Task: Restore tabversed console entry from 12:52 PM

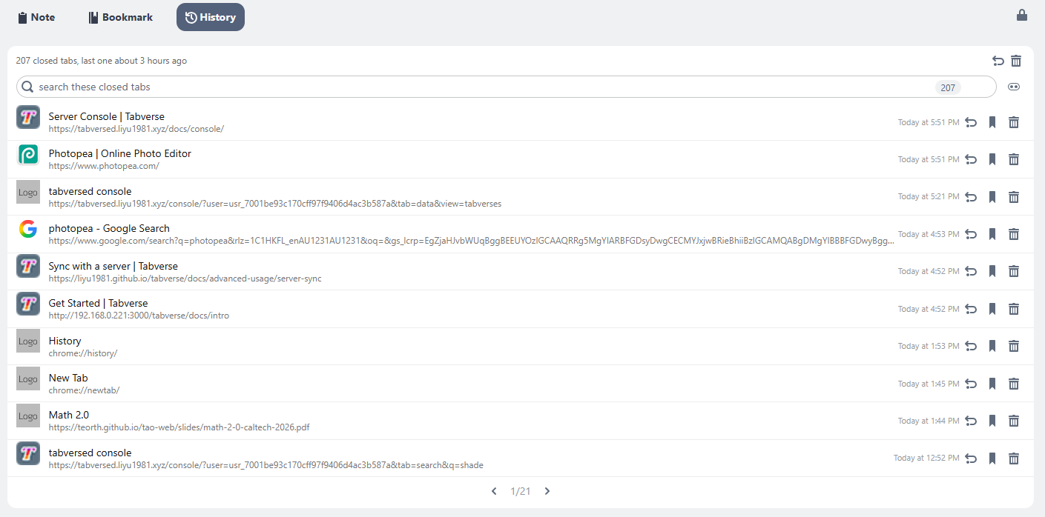Action: [x=971, y=458]
